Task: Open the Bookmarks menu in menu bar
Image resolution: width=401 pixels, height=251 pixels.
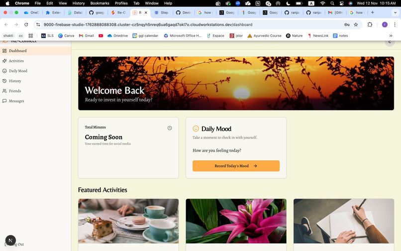Action: [x=100, y=3]
